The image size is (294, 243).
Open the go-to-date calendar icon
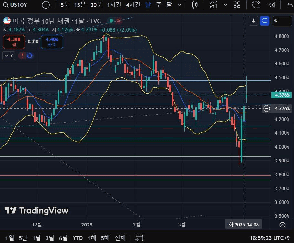139,238
